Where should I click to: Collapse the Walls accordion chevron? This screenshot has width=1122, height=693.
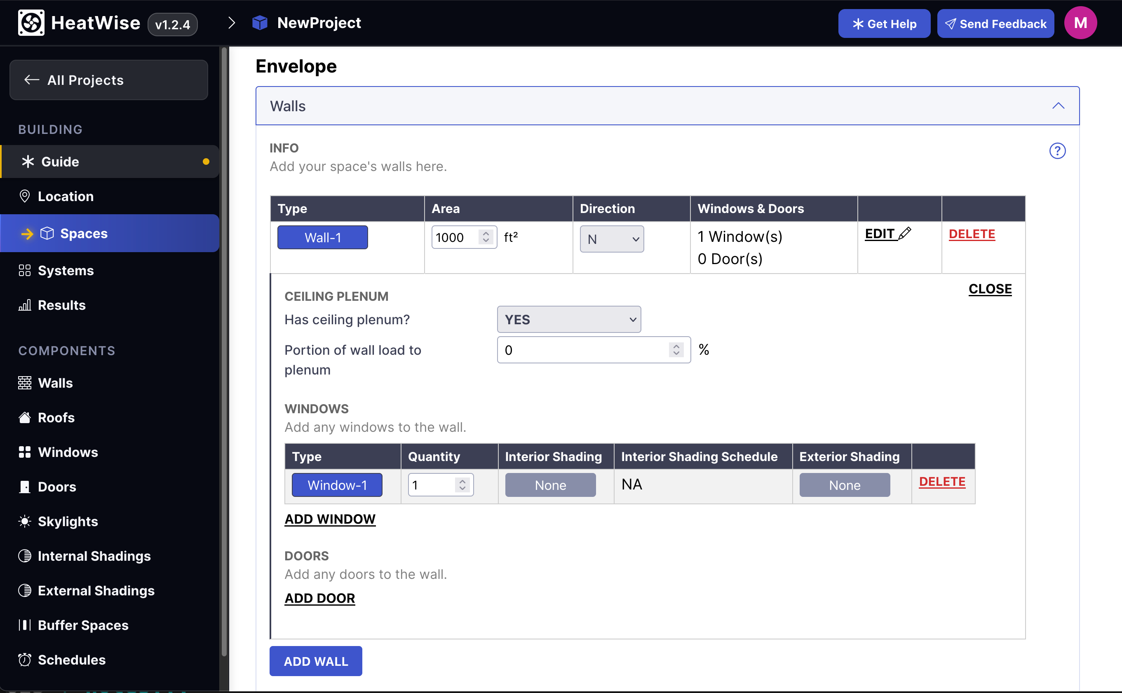(1058, 106)
